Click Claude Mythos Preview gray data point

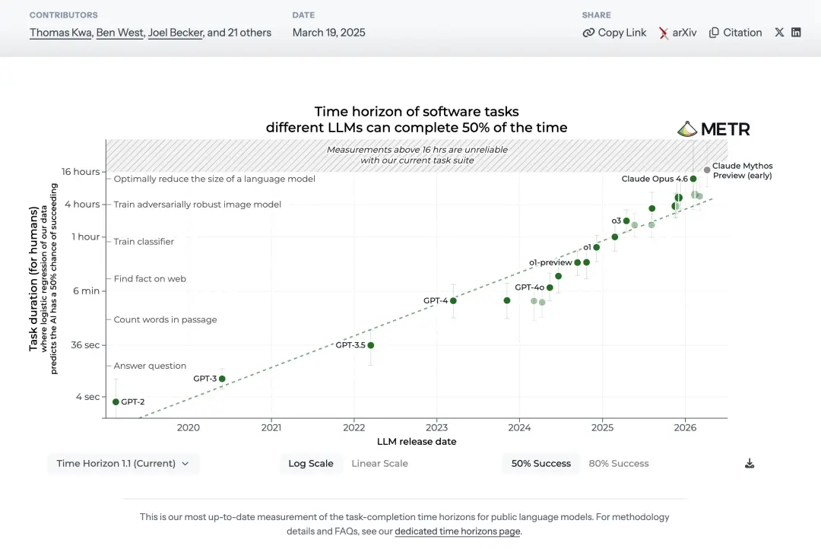[707, 170]
